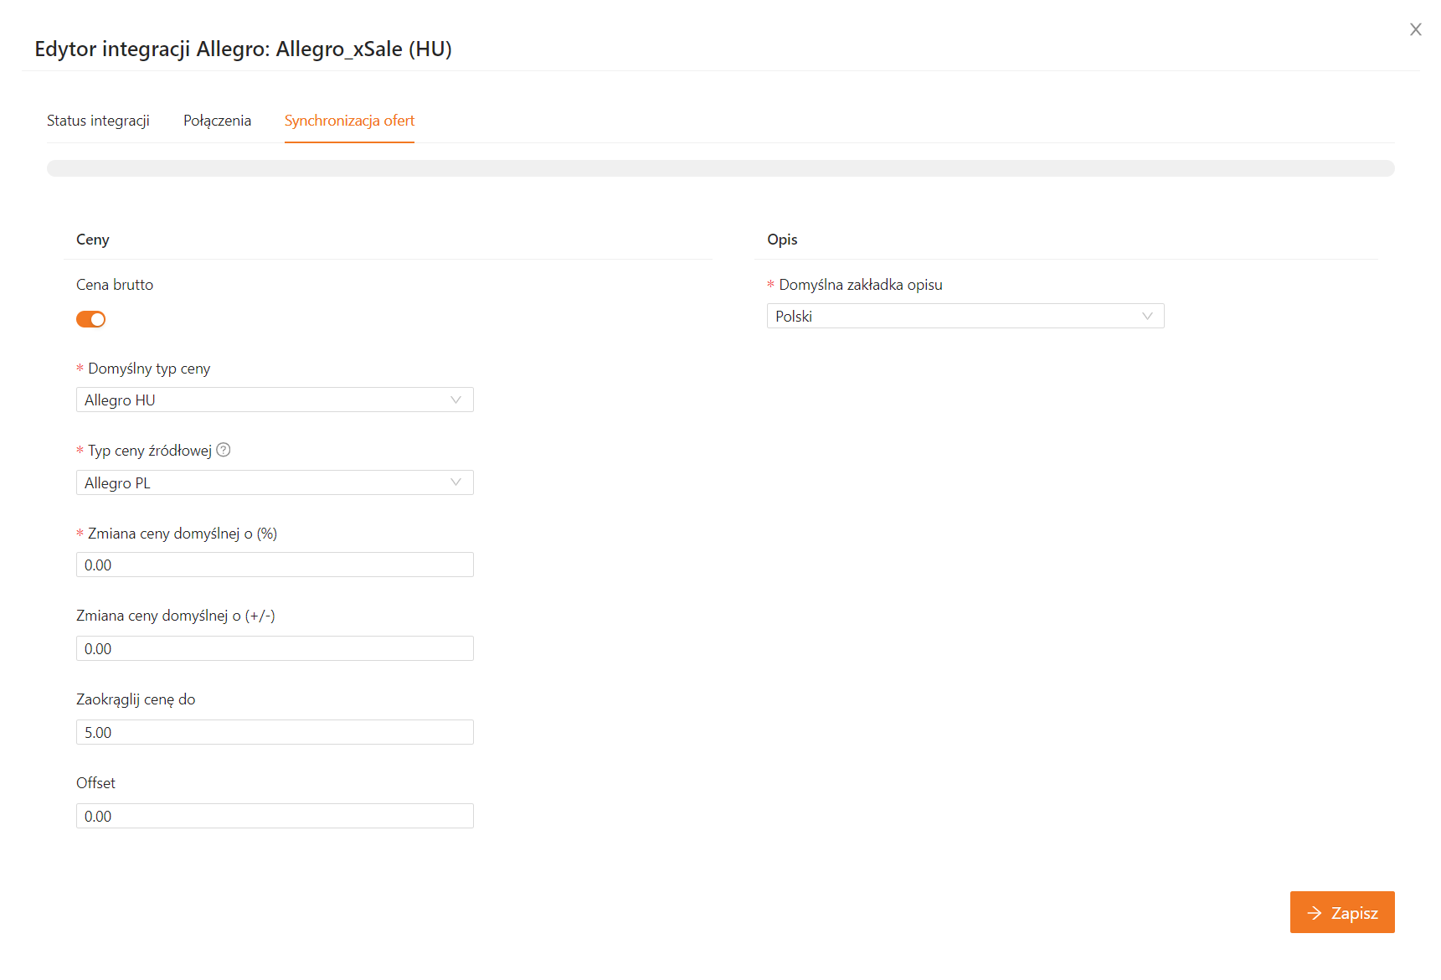Click the chevron arrow in the Allegro PL field
This screenshot has height=980, width=1441.
[x=455, y=482]
